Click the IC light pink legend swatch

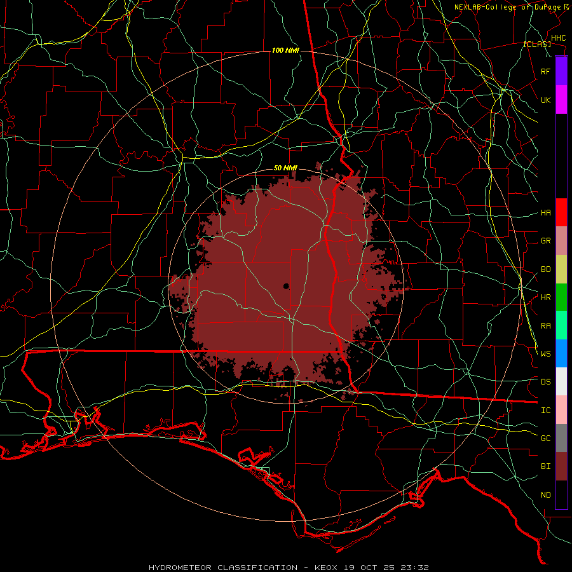click(x=561, y=410)
